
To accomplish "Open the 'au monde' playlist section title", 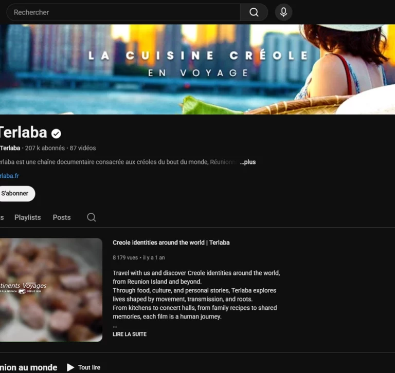I will point(29,367).
